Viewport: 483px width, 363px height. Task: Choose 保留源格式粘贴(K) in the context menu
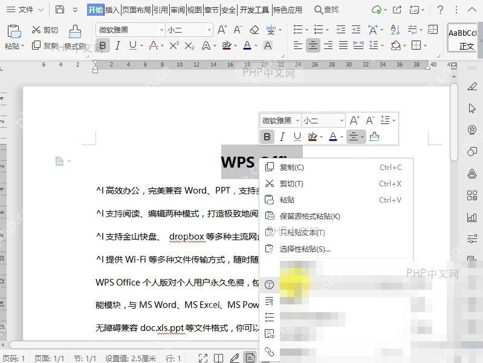pyautogui.click(x=336, y=216)
